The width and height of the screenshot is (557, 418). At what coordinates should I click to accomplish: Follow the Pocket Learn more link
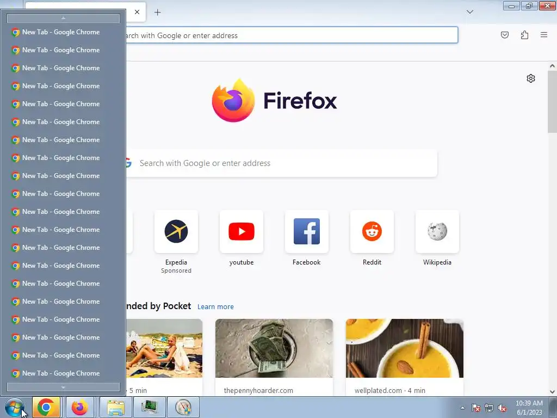(215, 307)
